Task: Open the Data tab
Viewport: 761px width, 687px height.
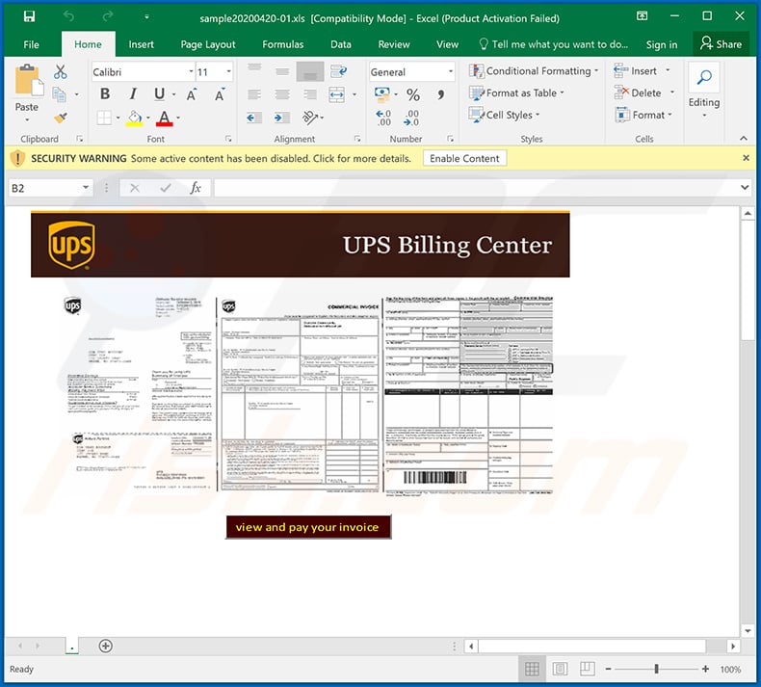Action: (x=341, y=44)
